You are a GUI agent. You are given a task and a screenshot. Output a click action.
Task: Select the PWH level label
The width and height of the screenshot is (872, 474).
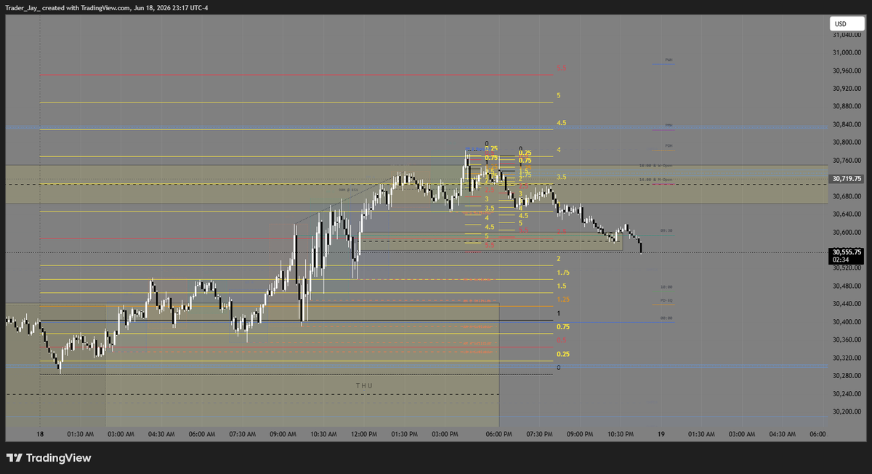click(x=669, y=60)
